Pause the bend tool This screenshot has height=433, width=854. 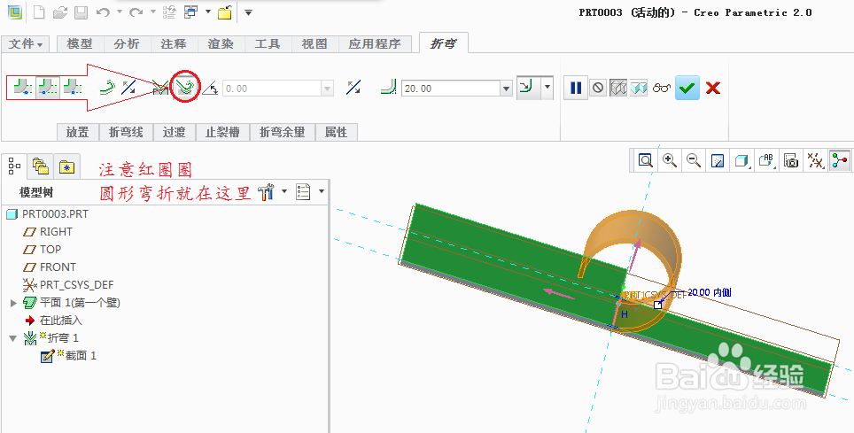tap(576, 88)
